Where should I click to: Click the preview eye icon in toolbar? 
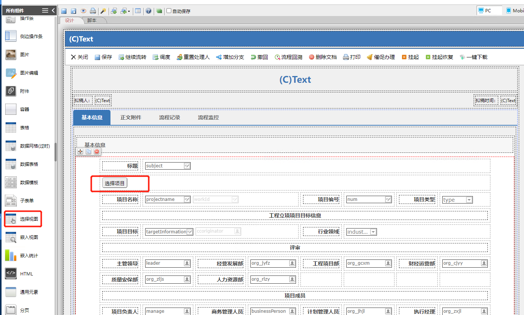click(x=83, y=11)
